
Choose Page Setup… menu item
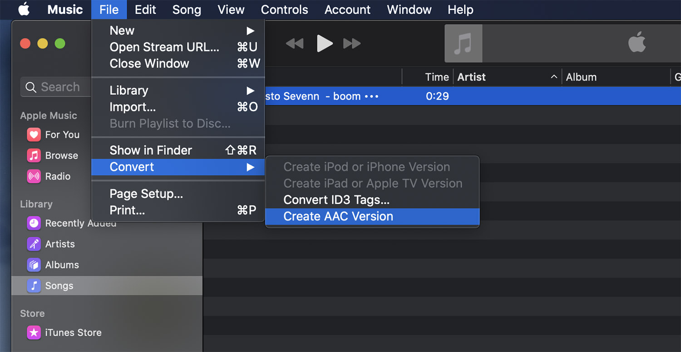178,194
